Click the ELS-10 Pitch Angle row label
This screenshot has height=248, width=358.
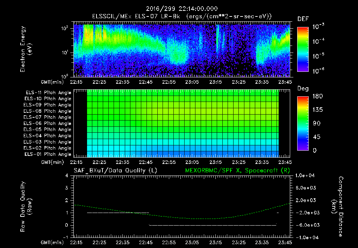click(48, 99)
